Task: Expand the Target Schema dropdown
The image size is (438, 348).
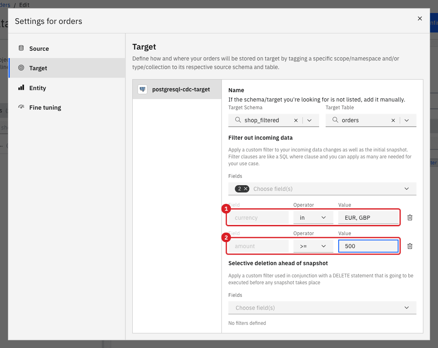Action: tap(309, 120)
